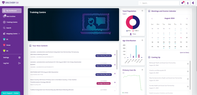This screenshot has width=197, height=95.
Task: Click Sync to Diary link
Action: [x=184, y=52]
